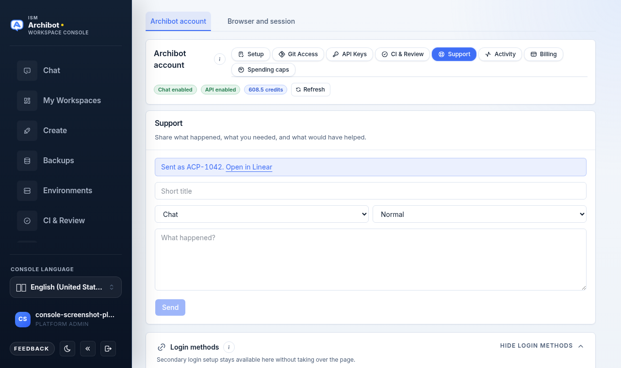Viewport: 621px width, 368px height.
Task: Click the Environments sidebar icon
Action: coord(27,191)
